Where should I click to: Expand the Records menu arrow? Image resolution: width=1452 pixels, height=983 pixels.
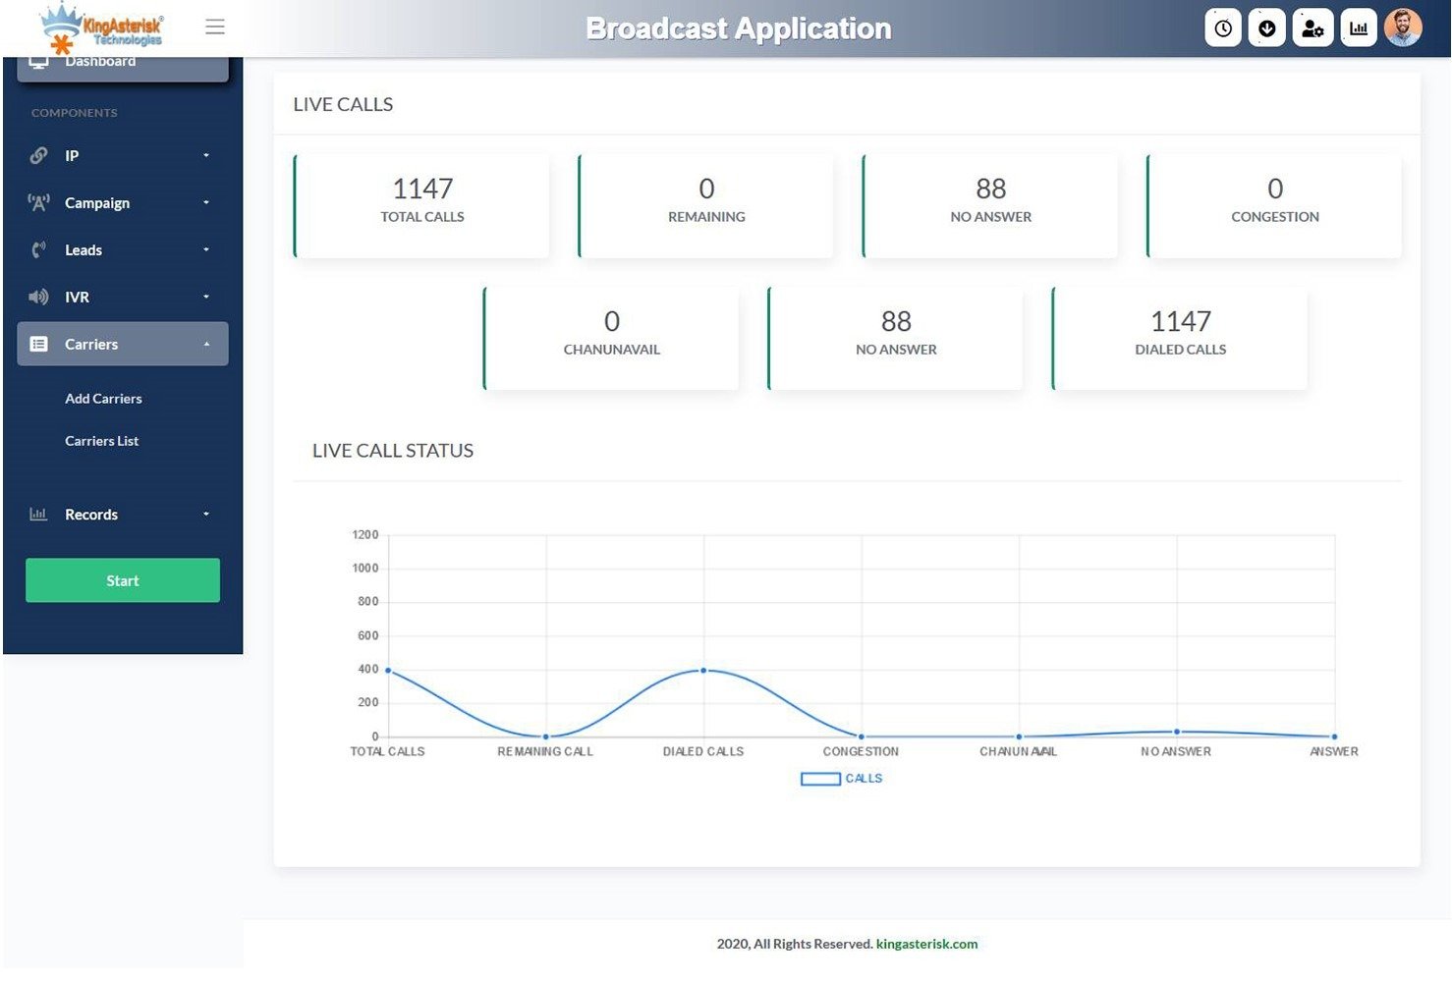coord(206,514)
